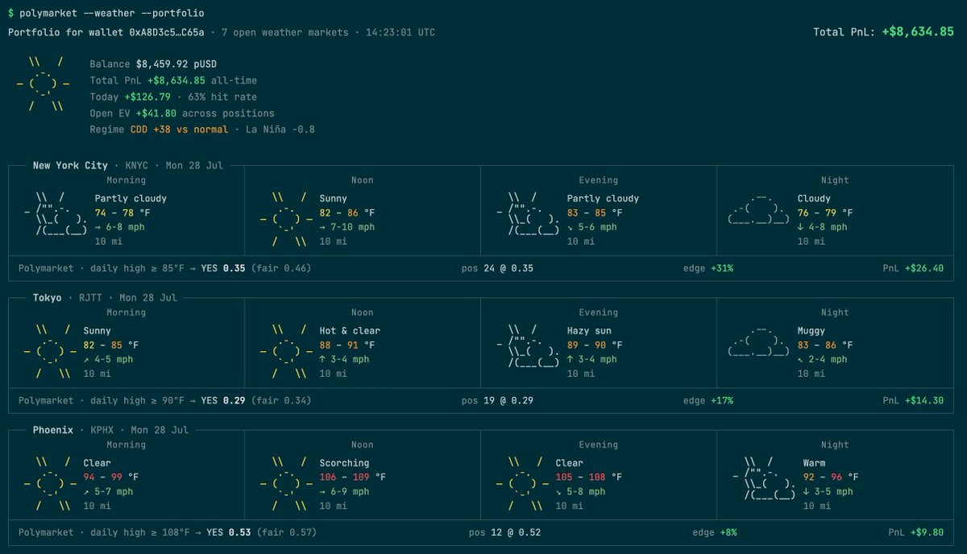
Task: Select the Regime 'CDD +38 vs normal' text
Action: coord(179,130)
